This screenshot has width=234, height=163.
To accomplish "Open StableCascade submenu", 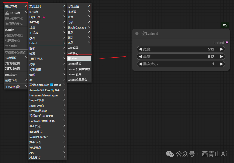I will click(79, 28).
